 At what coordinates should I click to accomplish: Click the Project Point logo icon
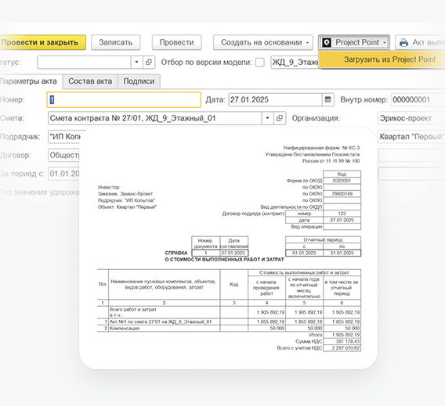pyautogui.click(x=327, y=42)
